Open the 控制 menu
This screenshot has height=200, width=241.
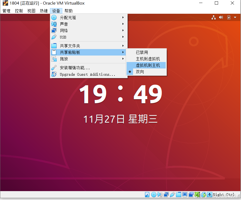click(19, 11)
